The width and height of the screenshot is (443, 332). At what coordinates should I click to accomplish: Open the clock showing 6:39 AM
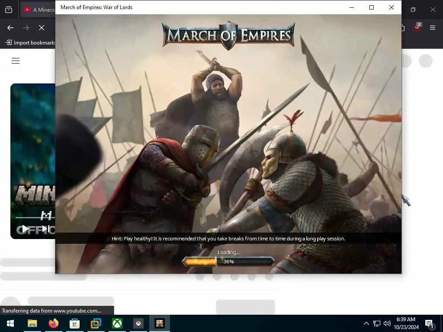[x=406, y=323]
